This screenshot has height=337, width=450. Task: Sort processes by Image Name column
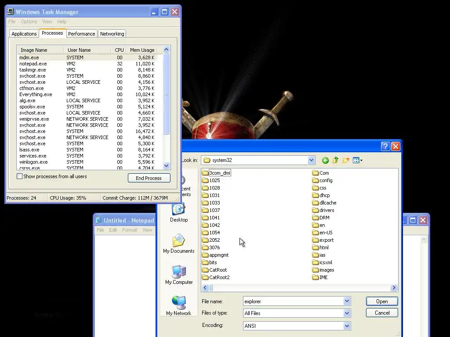pos(40,50)
